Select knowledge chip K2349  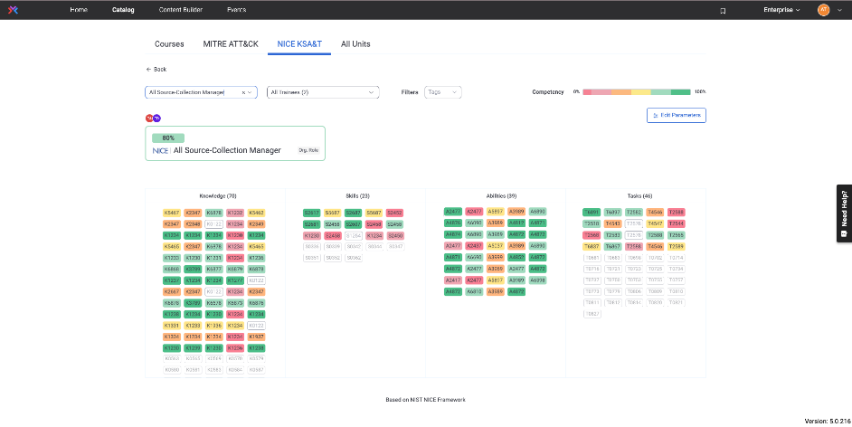coord(257,224)
